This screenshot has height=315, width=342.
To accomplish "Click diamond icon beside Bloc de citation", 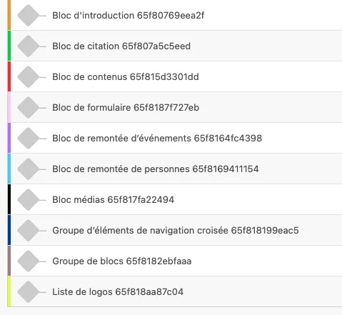I will click(28, 46).
